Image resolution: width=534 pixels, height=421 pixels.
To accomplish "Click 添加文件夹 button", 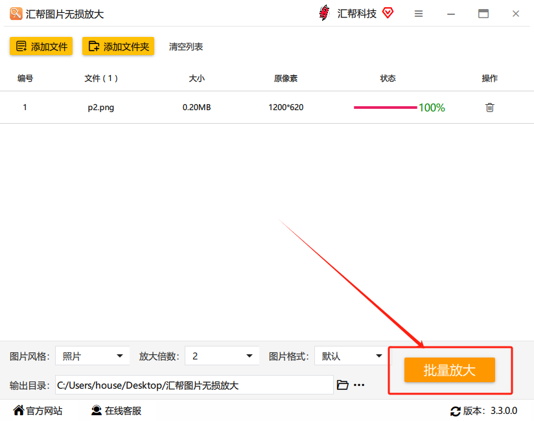I will (x=118, y=46).
